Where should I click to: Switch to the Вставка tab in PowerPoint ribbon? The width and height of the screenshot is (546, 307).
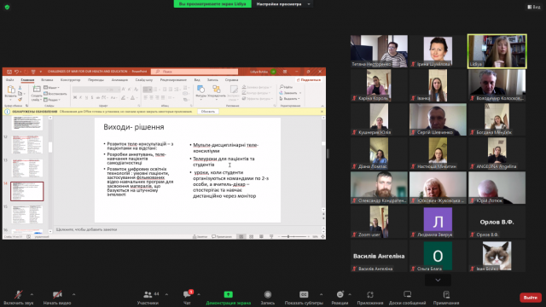(x=47, y=80)
